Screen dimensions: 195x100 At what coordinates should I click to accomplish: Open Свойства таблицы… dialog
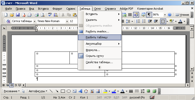[100, 62]
